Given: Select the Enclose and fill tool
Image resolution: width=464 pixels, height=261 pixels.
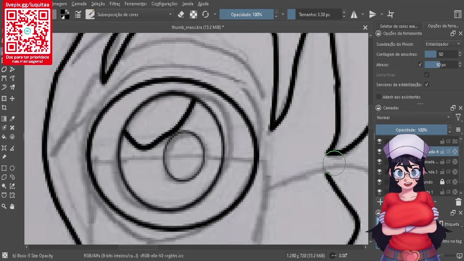Looking at the screenshot, I should pyautogui.click(x=12, y=137).
